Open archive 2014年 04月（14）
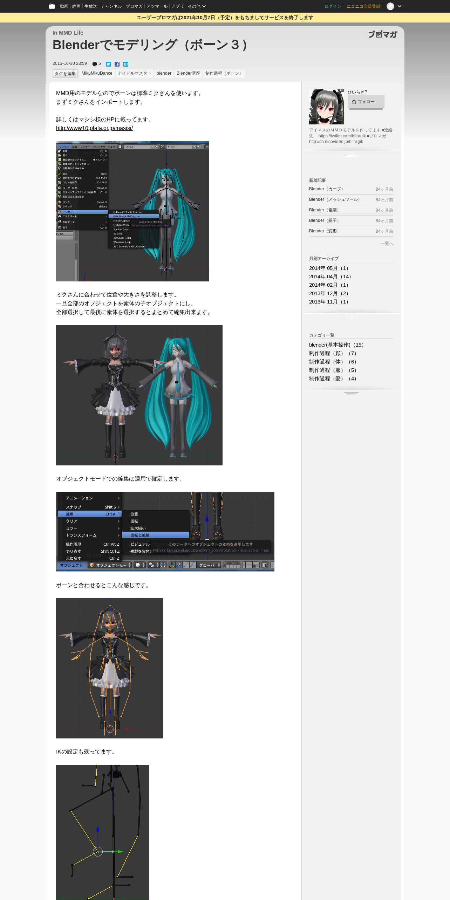This screenshot has height=900, width=450. pos(331,277)
